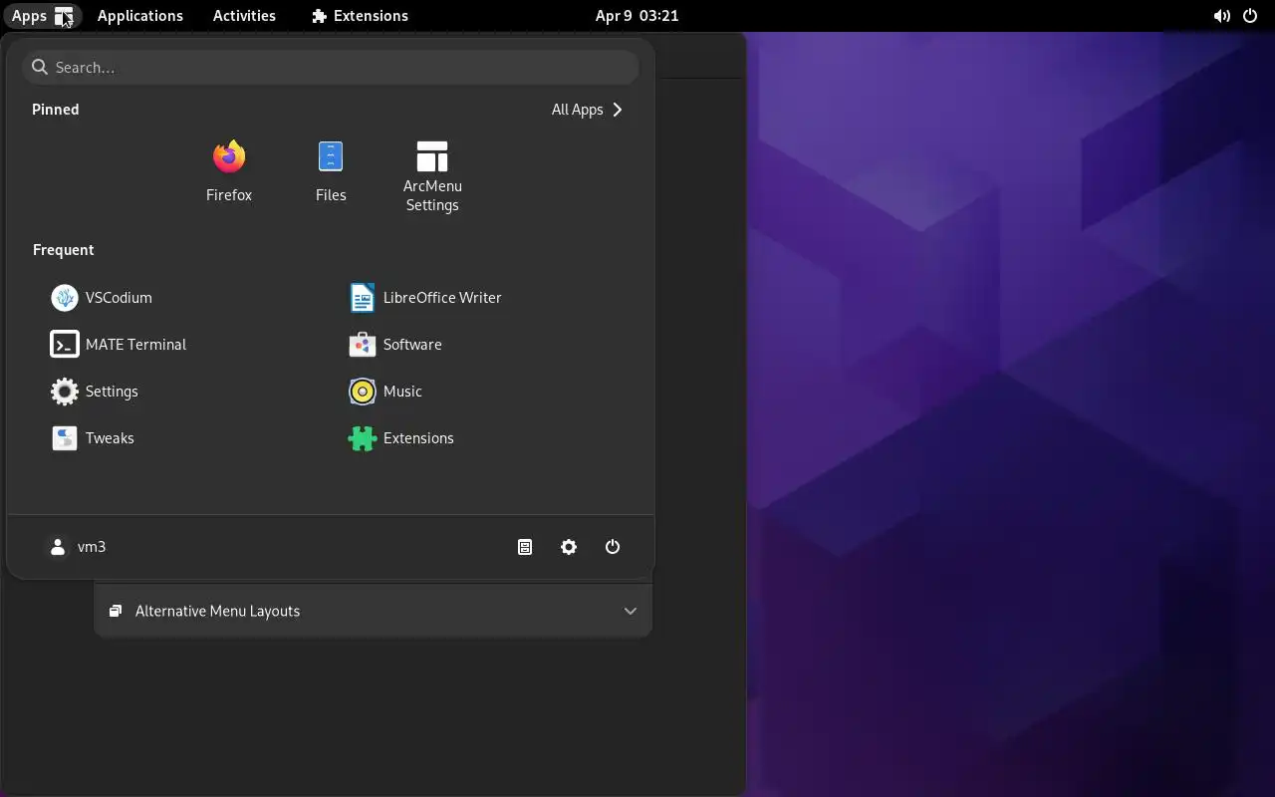Click the power icon in menu footer
Viewport: 1275px width, 797px height.
tap(613, 547)
